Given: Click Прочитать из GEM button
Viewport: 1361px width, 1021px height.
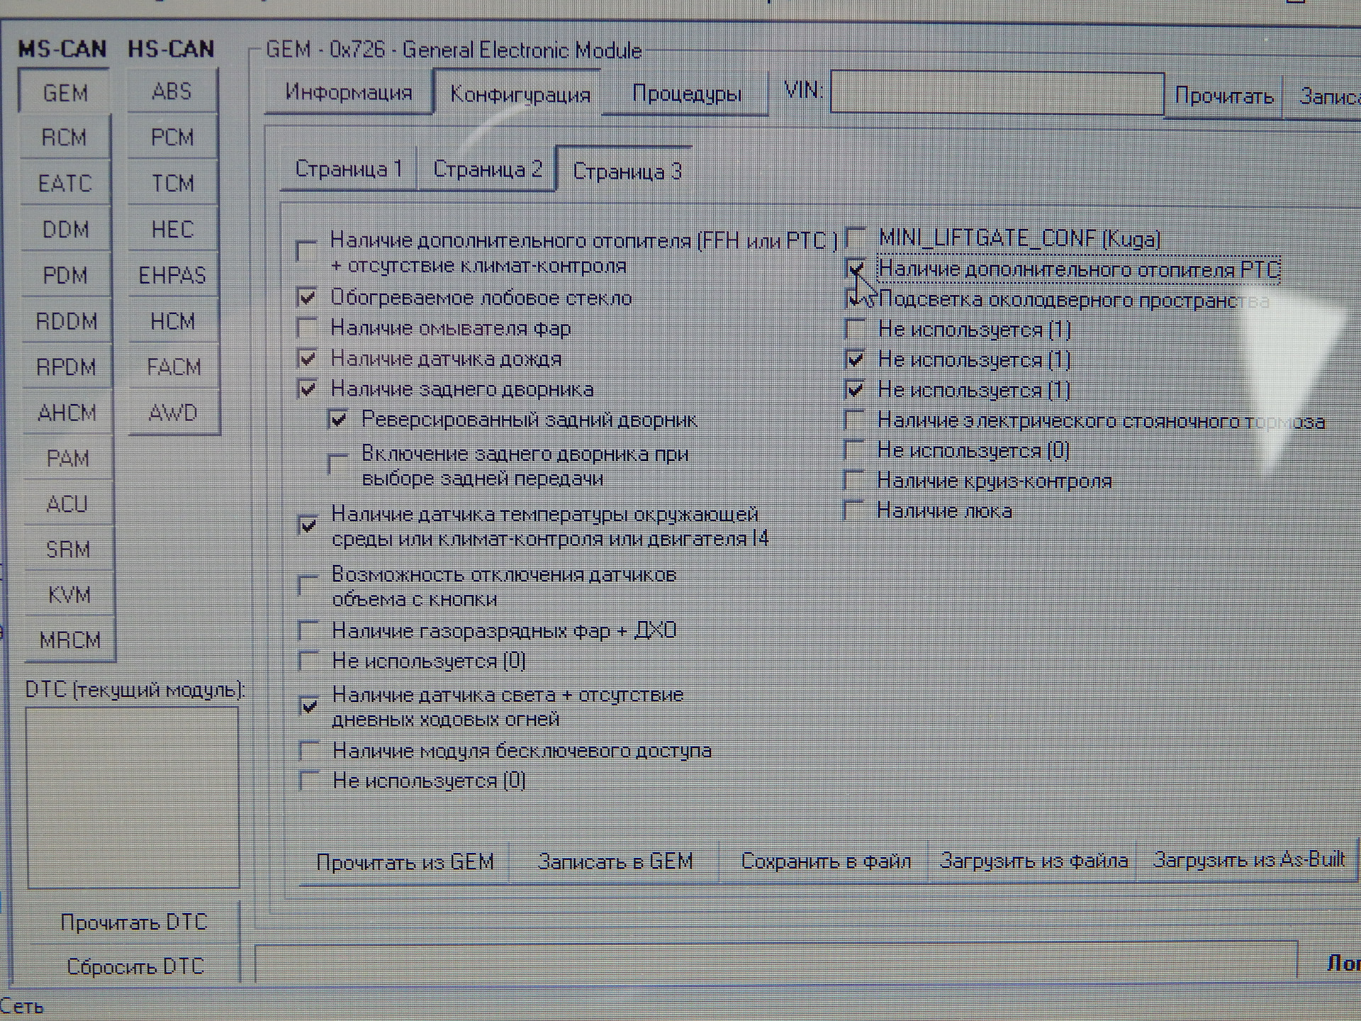Looking at the screenshot, I should click(405, 862).
